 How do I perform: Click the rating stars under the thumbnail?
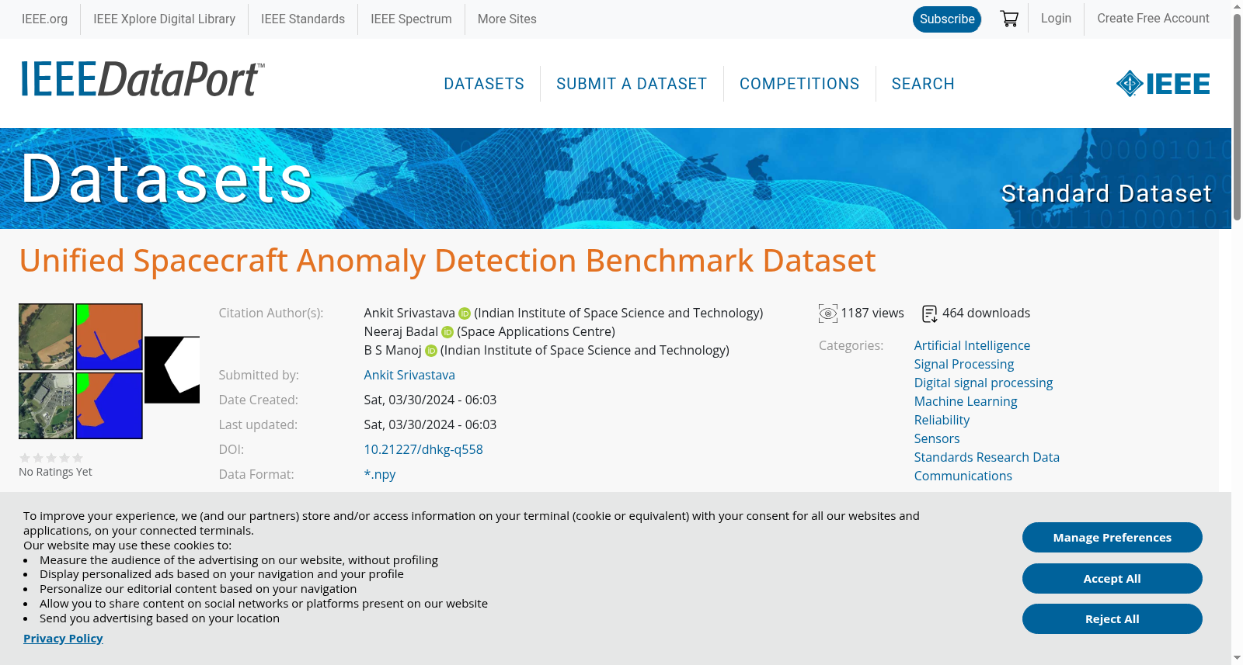pyautogui.click(x=51, y=458)
